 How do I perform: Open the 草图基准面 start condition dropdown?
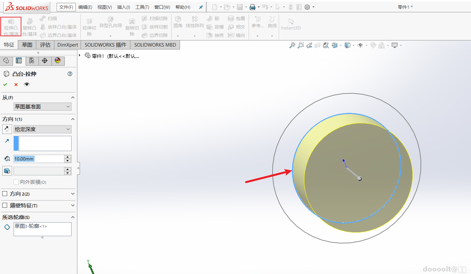point(42,107)
